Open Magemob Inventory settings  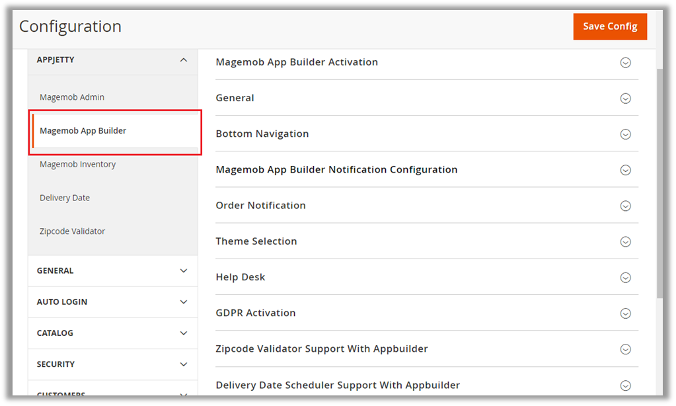77,164
